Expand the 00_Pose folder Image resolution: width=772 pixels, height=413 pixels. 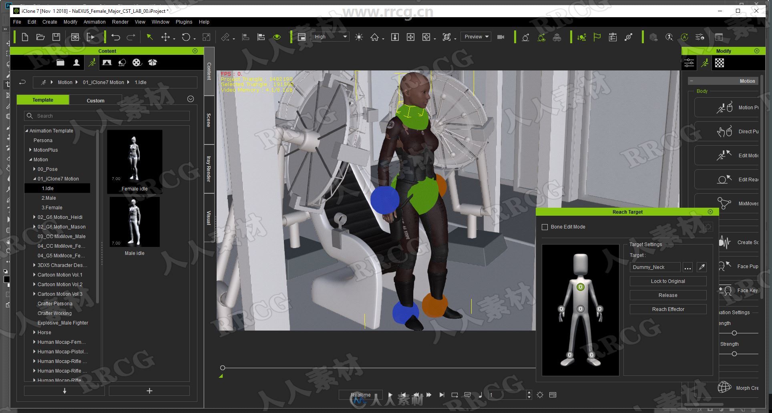pos(34,169)
